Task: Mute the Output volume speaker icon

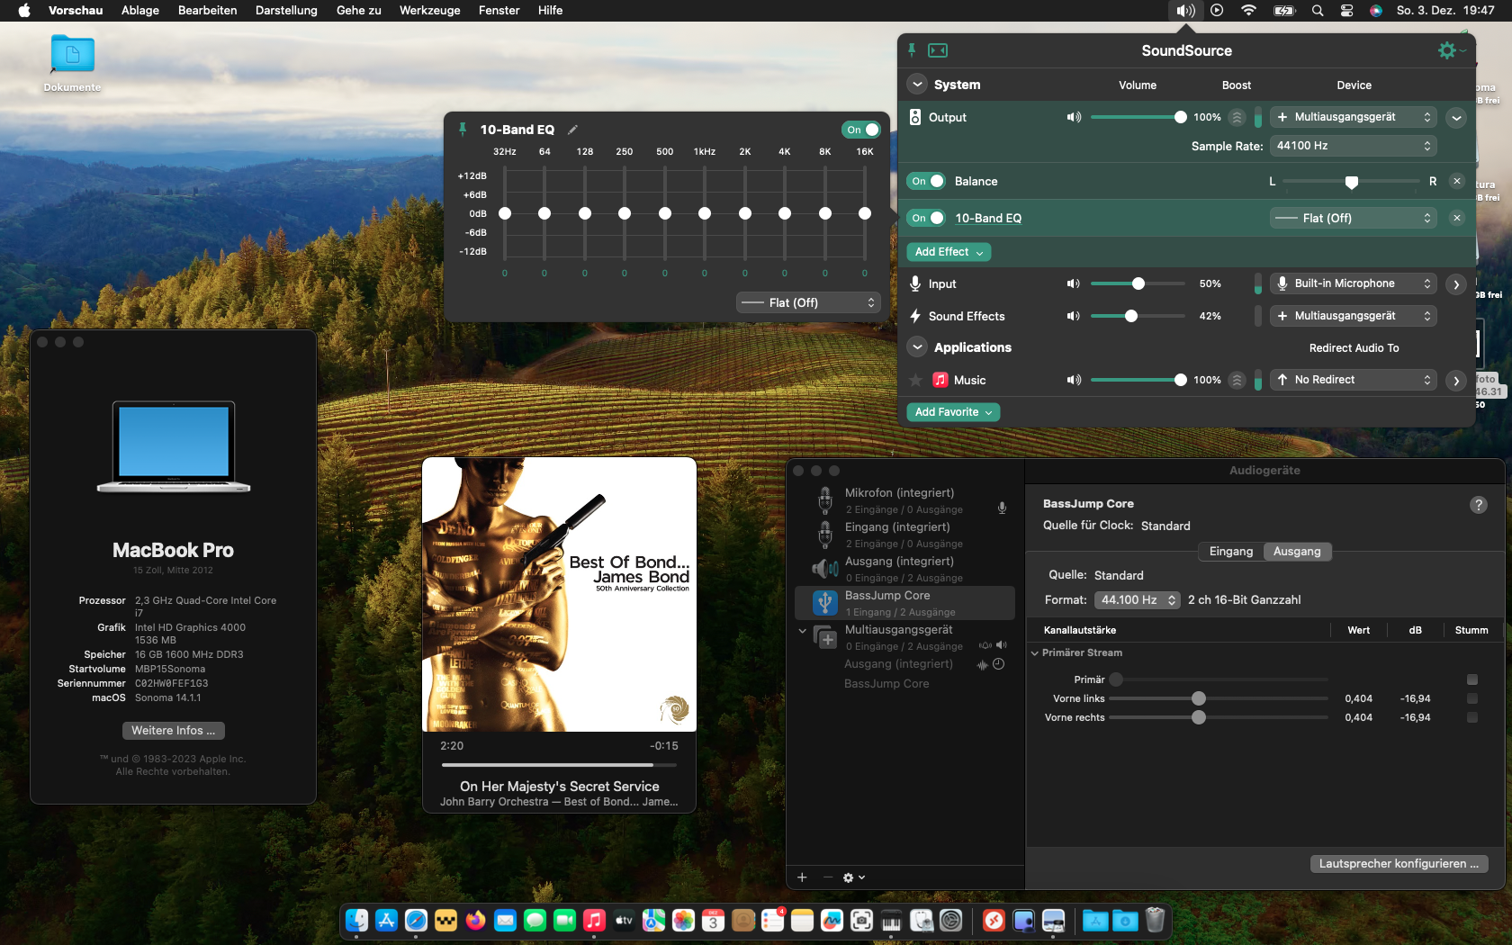Action: [x=1074, y=117]
